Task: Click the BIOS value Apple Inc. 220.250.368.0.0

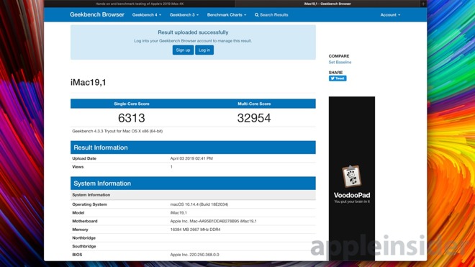Action: click(x=194, y=255)
